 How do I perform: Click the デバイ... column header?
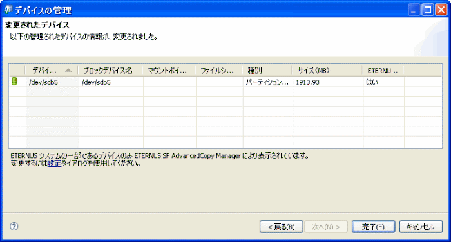pyautogui.click(x=52, y=70)
